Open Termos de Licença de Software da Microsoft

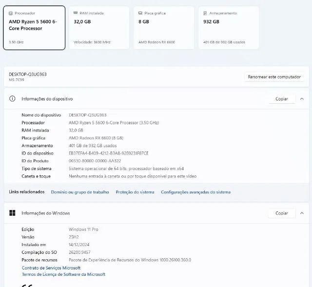pyautogui.click(x=63, y=274)
